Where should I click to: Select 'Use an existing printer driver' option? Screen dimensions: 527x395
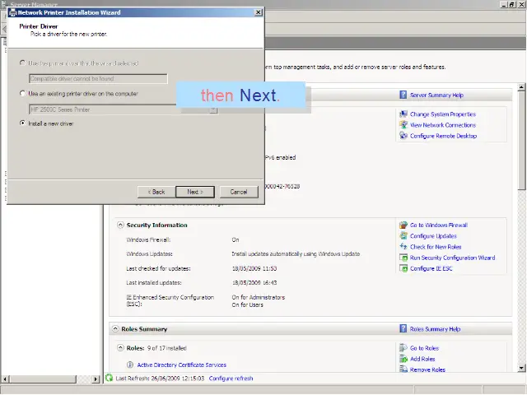point(23,94)
